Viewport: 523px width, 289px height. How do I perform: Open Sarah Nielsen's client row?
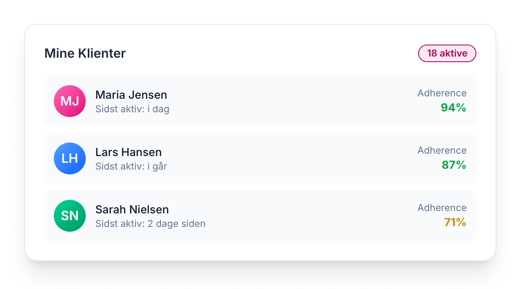(260, 216)
